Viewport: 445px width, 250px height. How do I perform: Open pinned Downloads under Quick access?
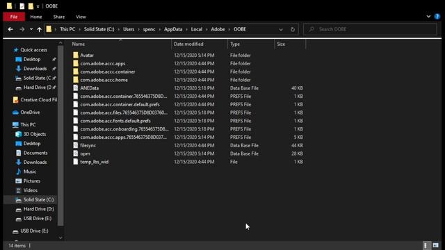coord(35,69)
